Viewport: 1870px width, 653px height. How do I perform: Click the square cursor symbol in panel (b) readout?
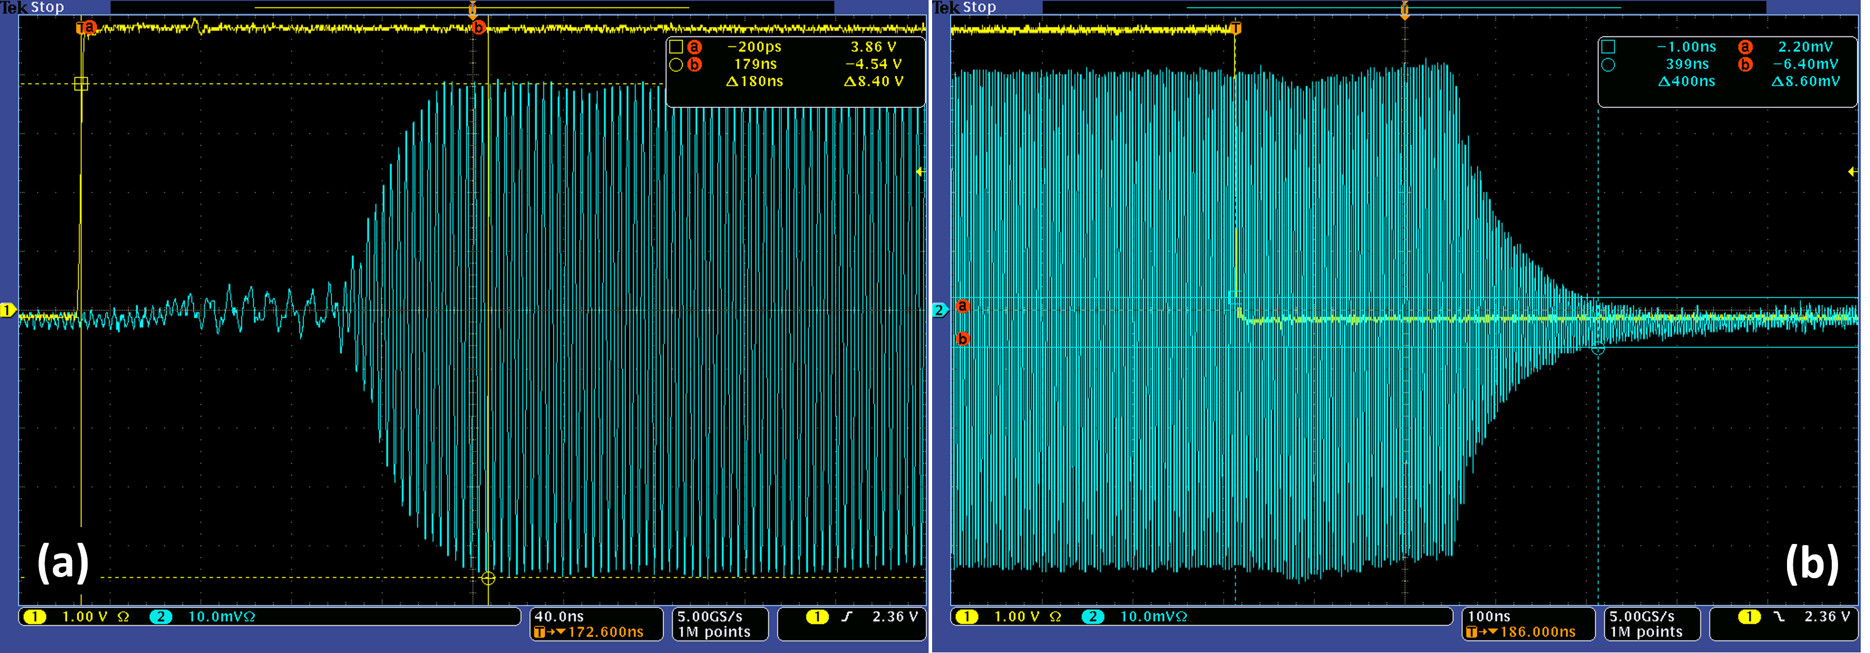(x=1608, y=47)
